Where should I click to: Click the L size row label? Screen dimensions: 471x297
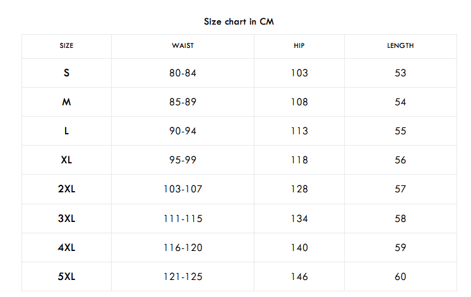coord(66,131)
